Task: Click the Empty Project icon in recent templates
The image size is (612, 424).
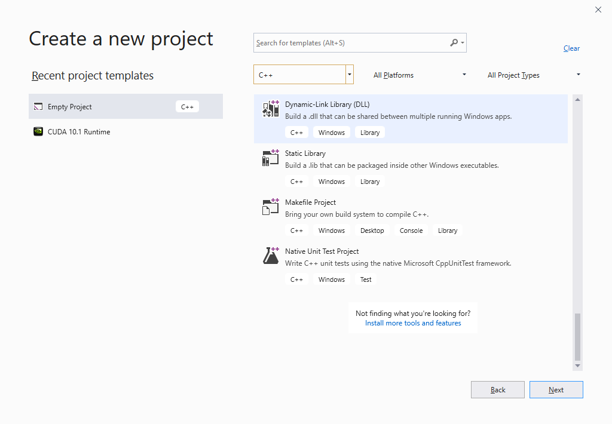Action: [x=38, y=107]
